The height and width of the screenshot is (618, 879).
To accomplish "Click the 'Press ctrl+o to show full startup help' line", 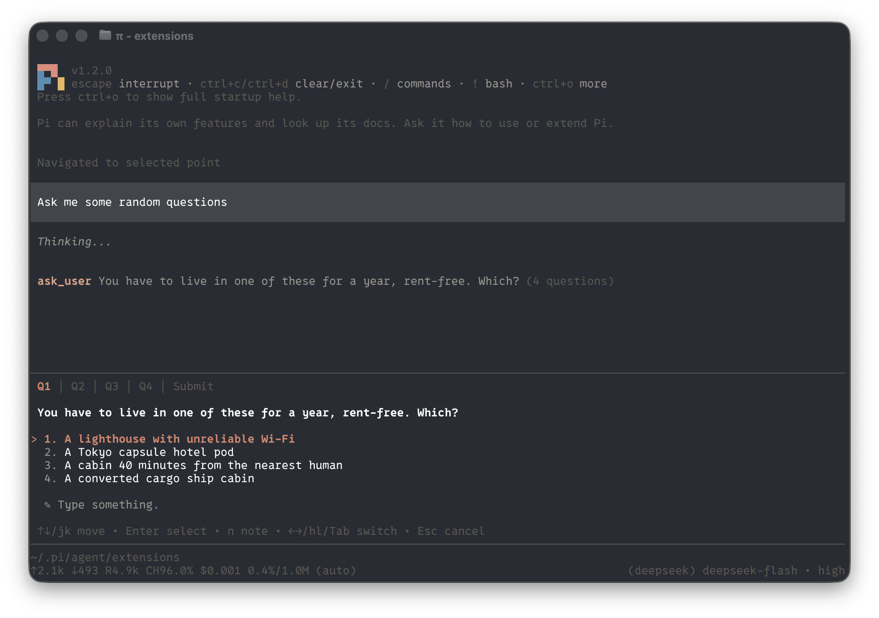I will pos(169,97).
